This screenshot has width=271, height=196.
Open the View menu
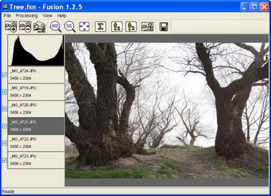tap(47, 15)
